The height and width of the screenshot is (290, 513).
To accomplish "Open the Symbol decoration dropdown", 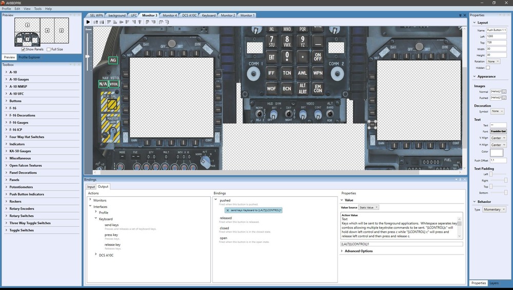I will pos(497,111).
